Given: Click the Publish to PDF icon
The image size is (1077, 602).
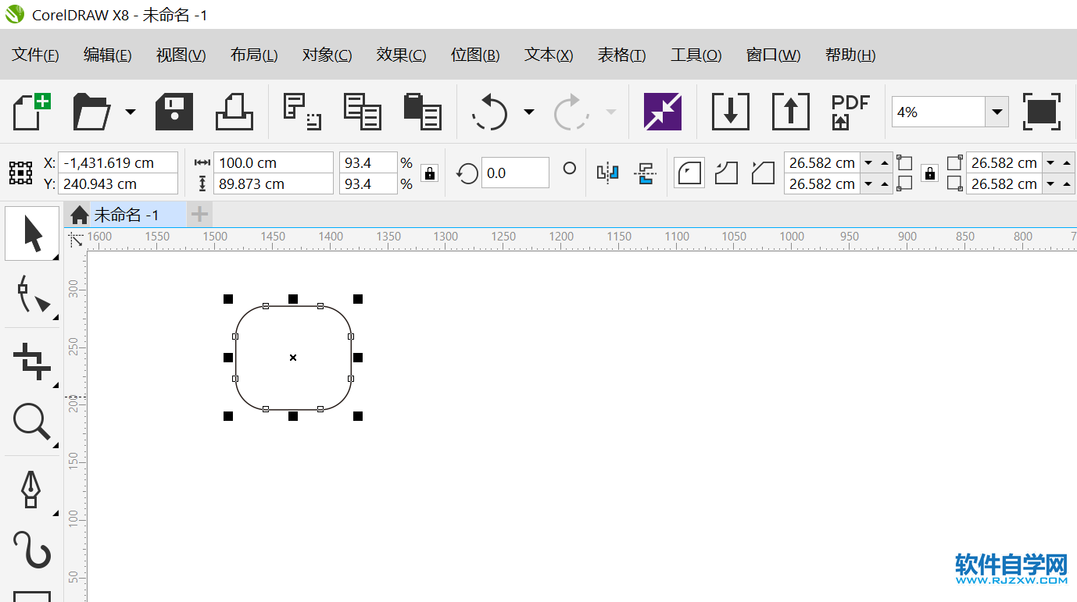Looking at the screenshot, I should coord(850,112).
